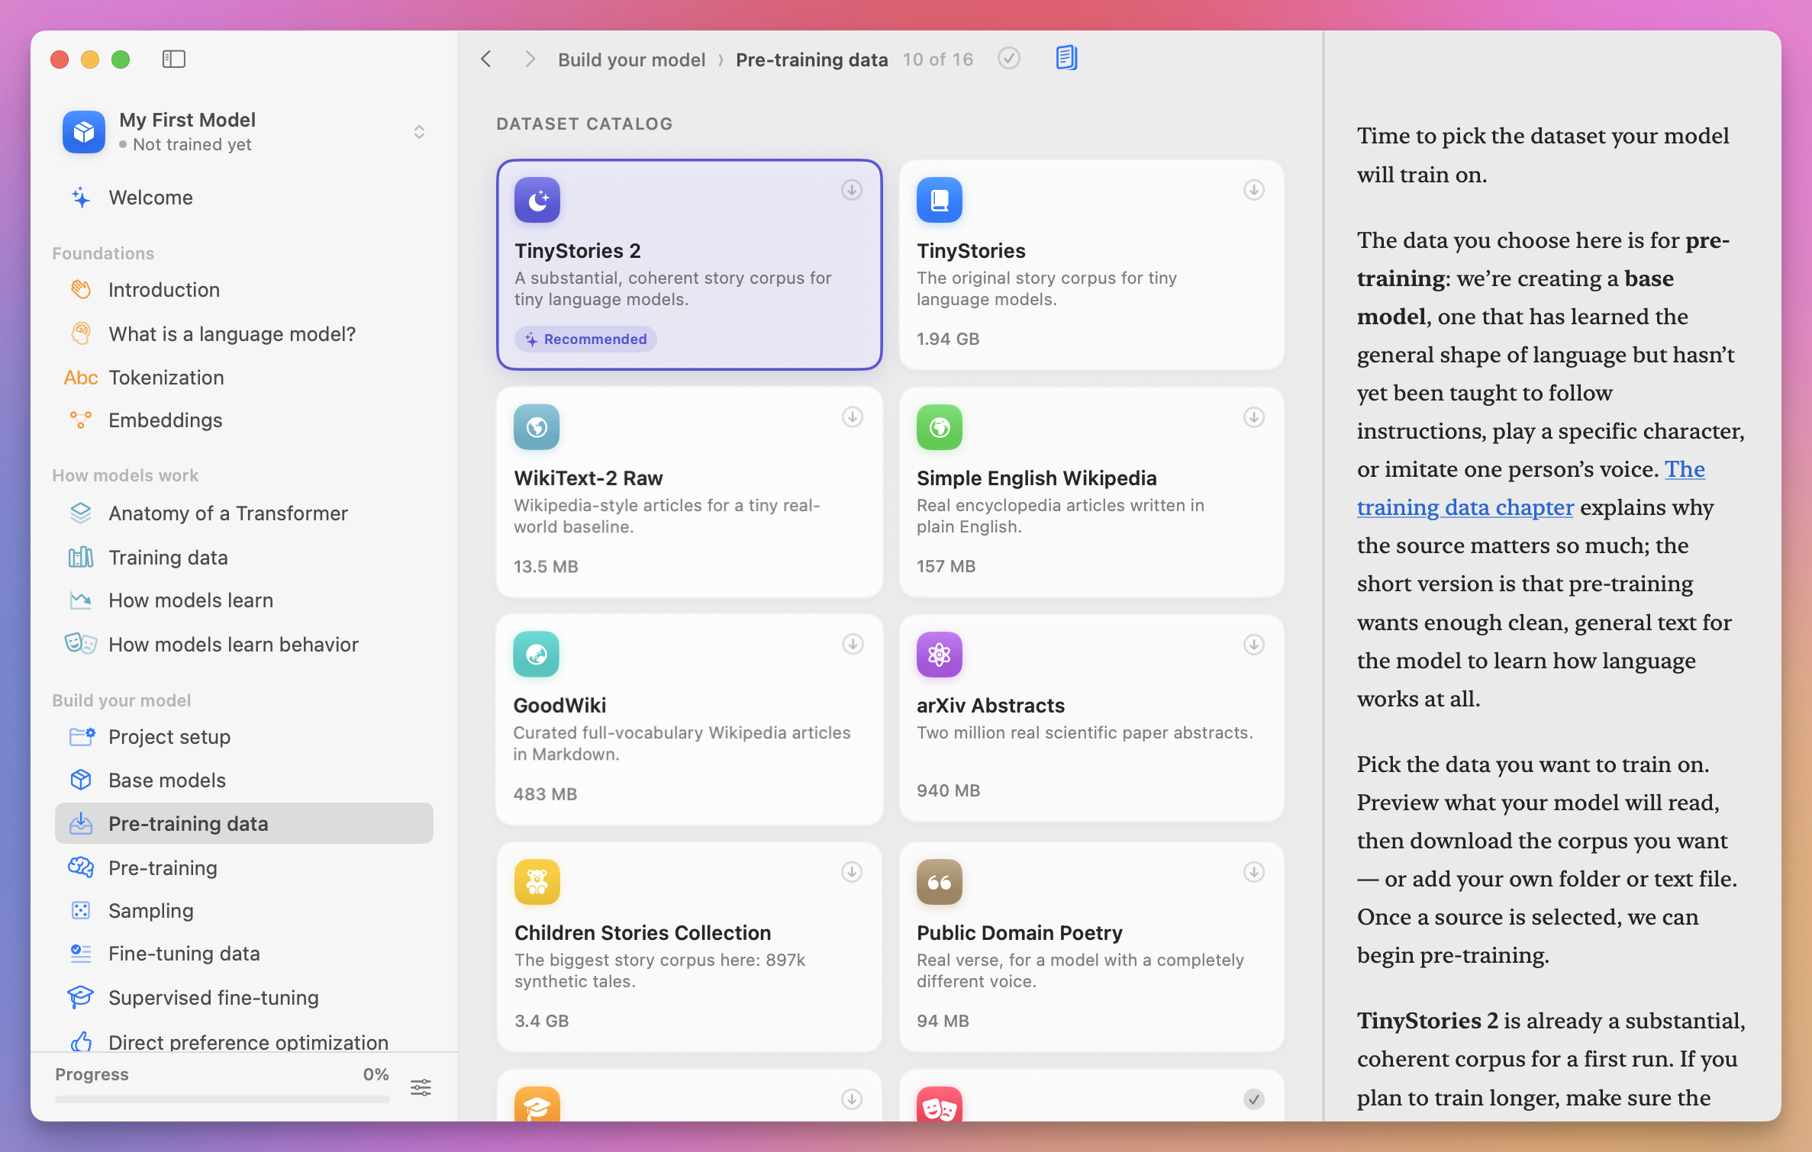Open the Welcome page
1812x1152 pixels.
pos(244,198)
